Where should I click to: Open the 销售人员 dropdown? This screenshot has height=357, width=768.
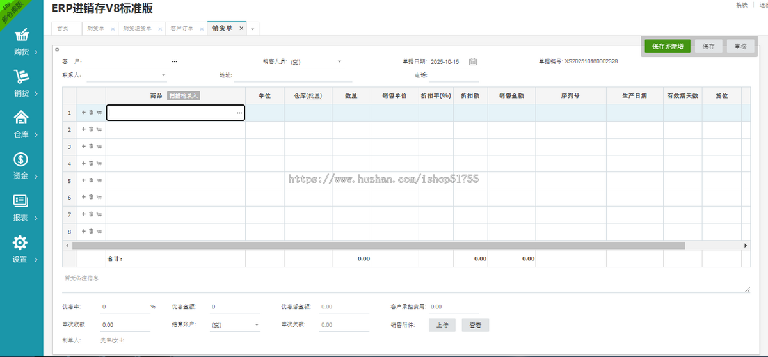pyautogui.click(x=339, y=62)
